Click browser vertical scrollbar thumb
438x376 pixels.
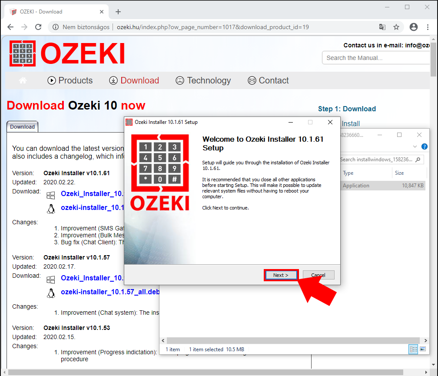click(x=433, y=60)
